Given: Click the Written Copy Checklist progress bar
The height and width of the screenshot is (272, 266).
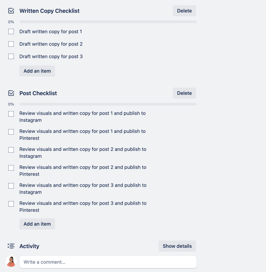Looking at the screenshot, I should pos(108,22).
